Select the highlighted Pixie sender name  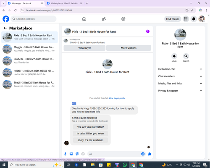74,104
